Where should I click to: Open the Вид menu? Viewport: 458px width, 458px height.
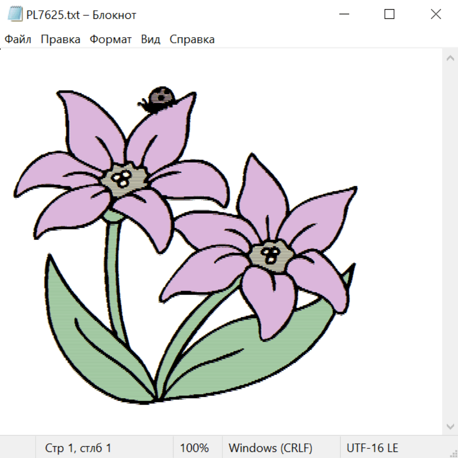tap(151, 40)
